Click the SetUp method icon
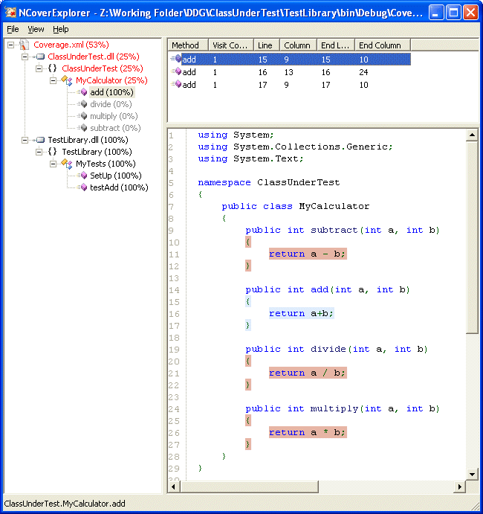This screenshot has width=483, height=514. (83, 176)
